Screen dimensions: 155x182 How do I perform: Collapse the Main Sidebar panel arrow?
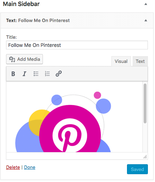pos(146,4)
